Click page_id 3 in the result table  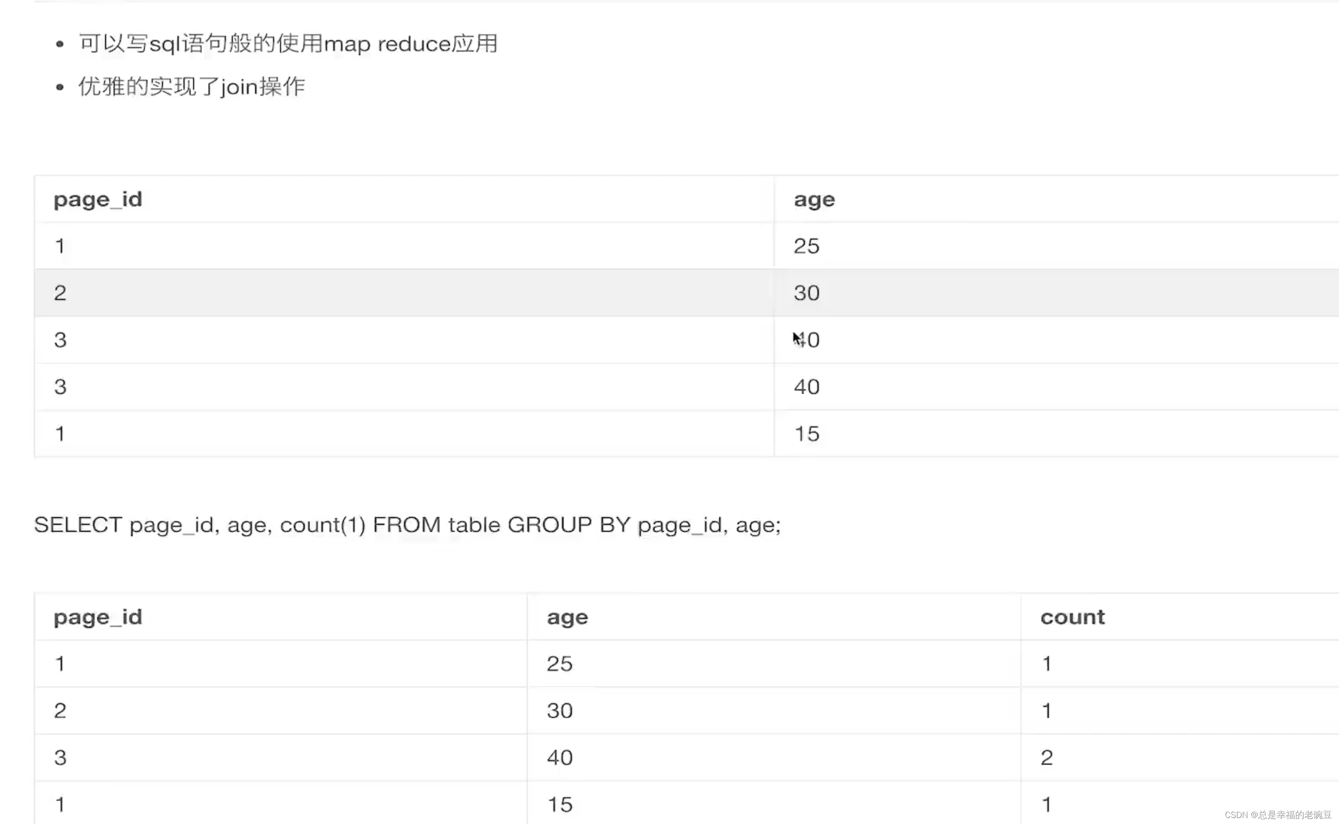point(60,757)
